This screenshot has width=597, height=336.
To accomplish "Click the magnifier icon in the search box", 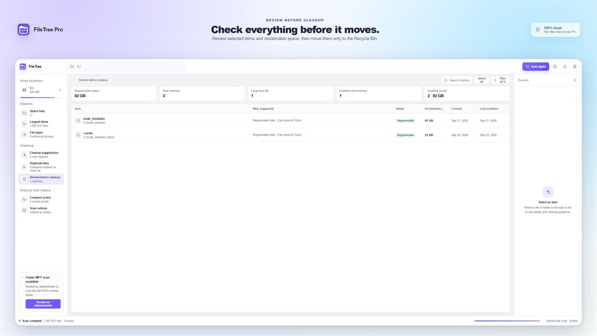I will (x=446, y=80).
